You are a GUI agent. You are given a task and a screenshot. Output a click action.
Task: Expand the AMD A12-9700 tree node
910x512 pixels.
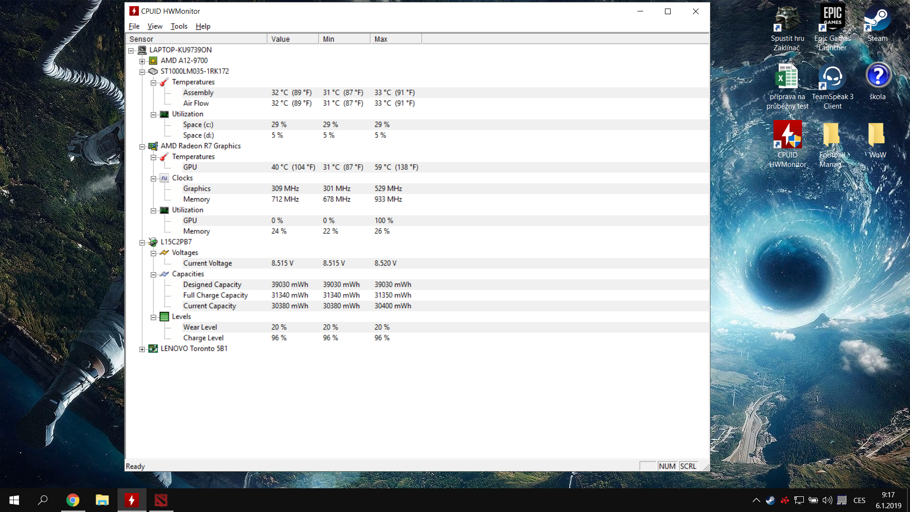[142, 61]
